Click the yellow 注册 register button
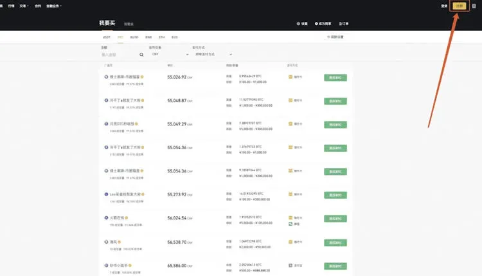This screenshot has width=482, height=276. pos(460,6)
